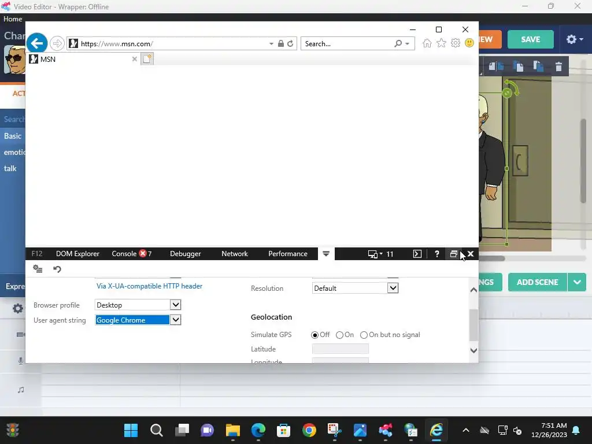Click the paste icon in Video Editor toolbar
This screenshot has height=444, width=592.
[538, 66]
